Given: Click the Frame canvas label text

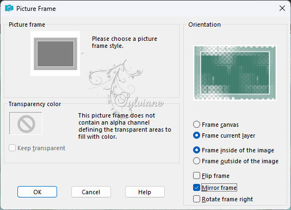Looking at the screenshot, I should tap(220, 125).
